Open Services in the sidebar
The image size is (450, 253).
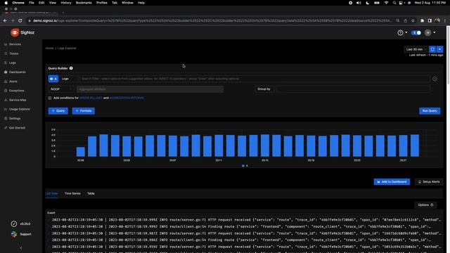(x=15, y=44)
